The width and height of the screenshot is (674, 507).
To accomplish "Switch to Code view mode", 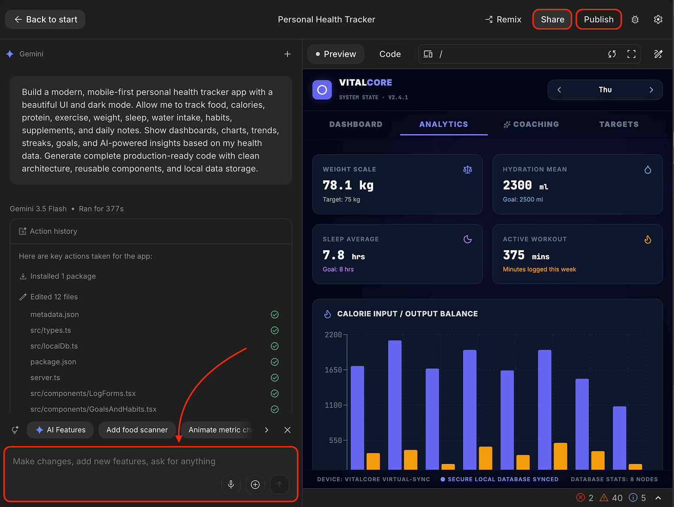I will pyautogui.click(x=390, y=54).
